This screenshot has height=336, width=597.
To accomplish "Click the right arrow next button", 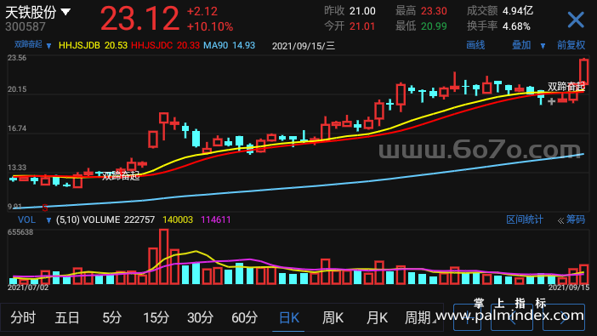I will pos(564,317).
